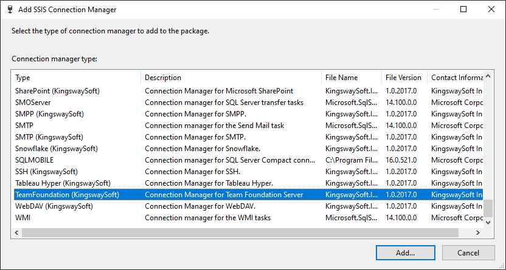Viewport: 506px width, 270px height.
Task: Sort by the Type column header
Action: [76, 78]
